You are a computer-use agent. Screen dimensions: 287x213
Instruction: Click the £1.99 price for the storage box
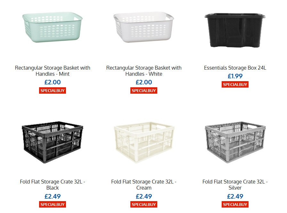click(x=235, y=76)
